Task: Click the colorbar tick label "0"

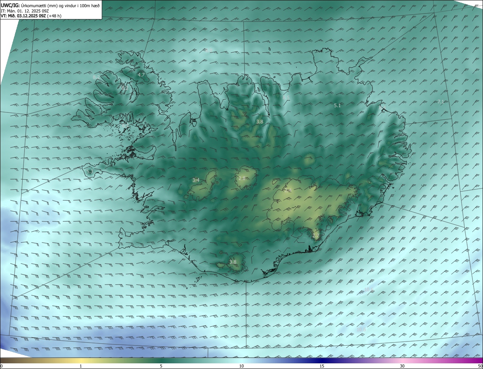Action: (x=2, y=366)
